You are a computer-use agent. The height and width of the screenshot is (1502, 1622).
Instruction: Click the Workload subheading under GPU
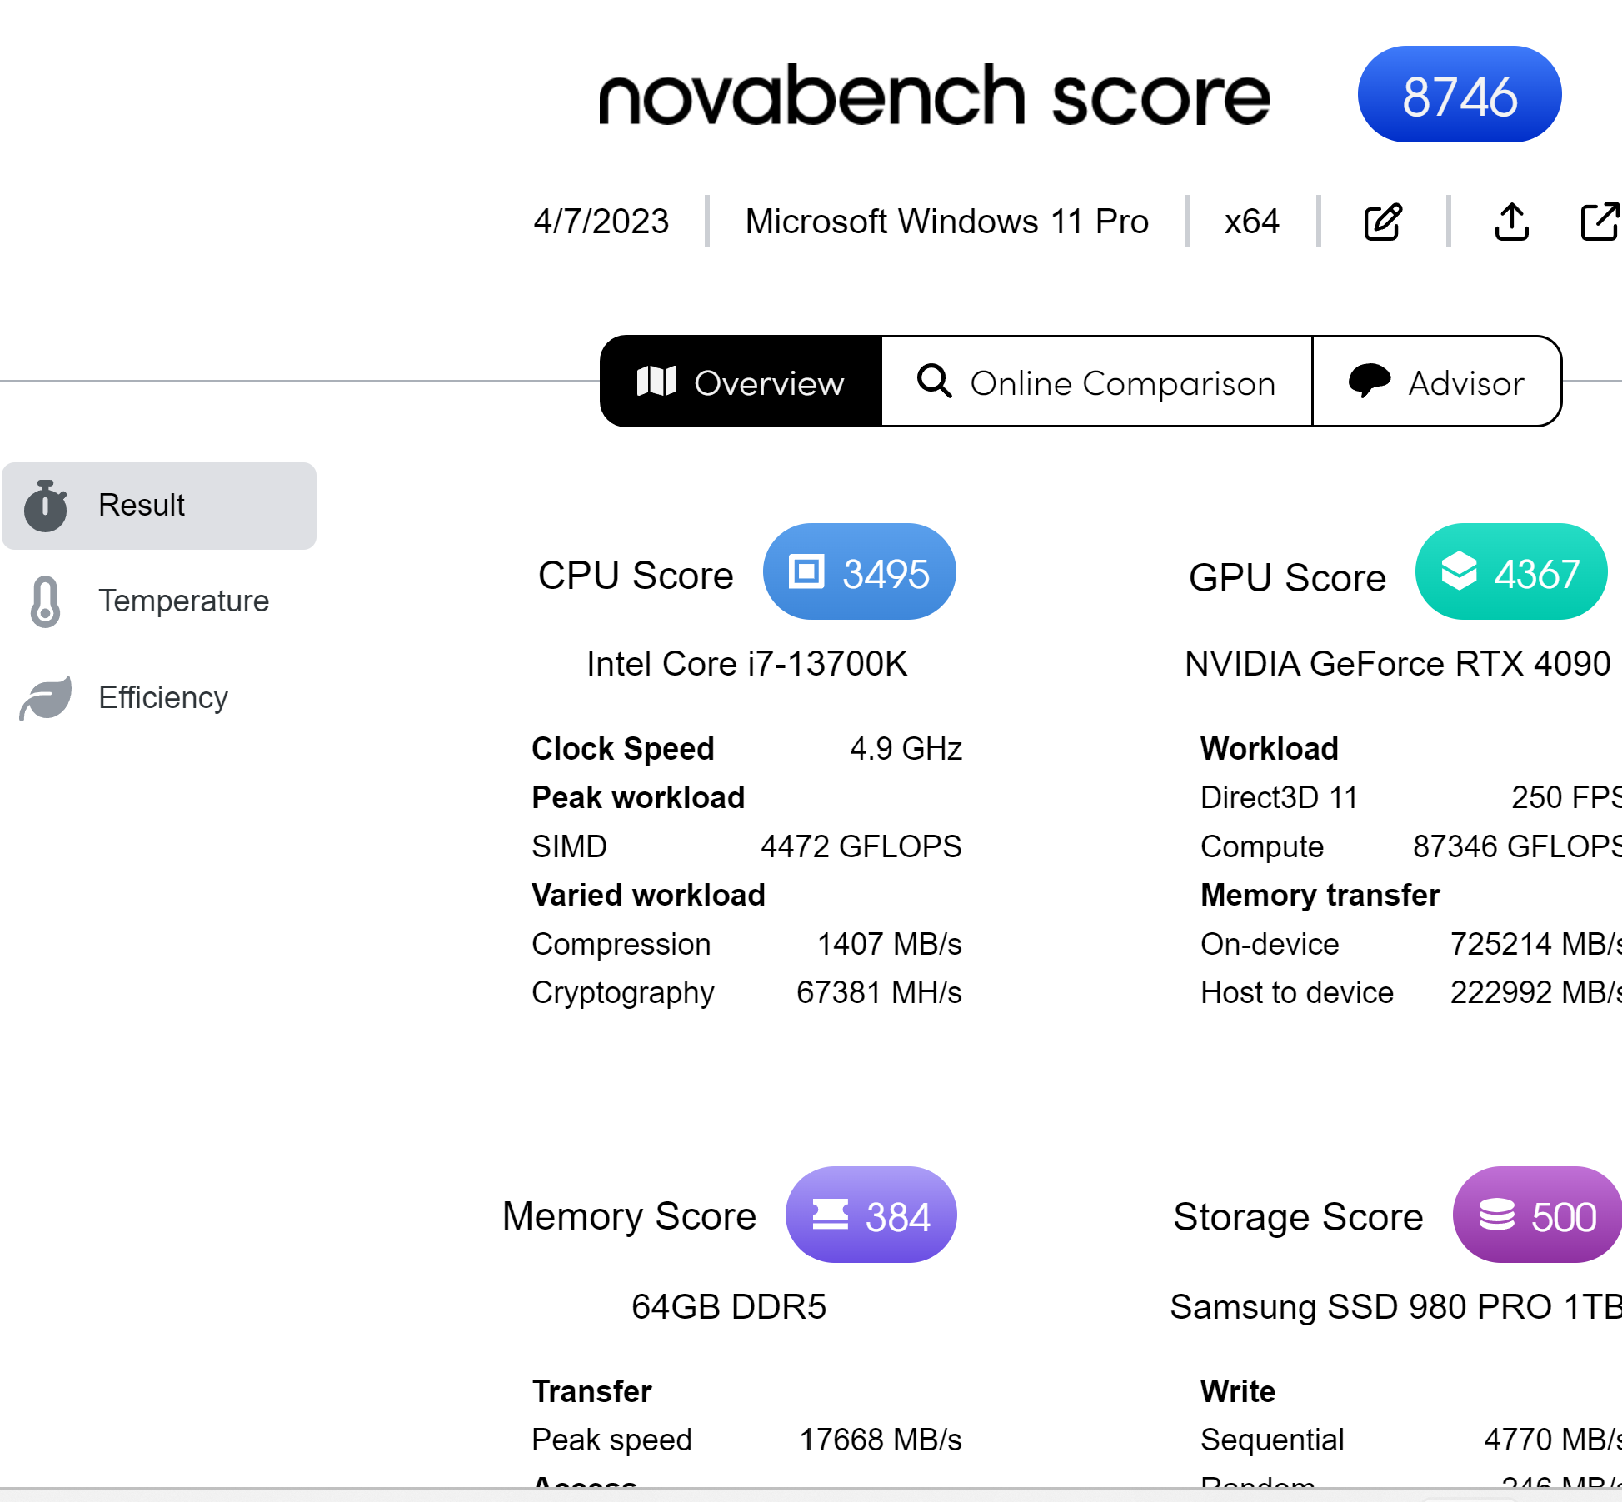1269,749
